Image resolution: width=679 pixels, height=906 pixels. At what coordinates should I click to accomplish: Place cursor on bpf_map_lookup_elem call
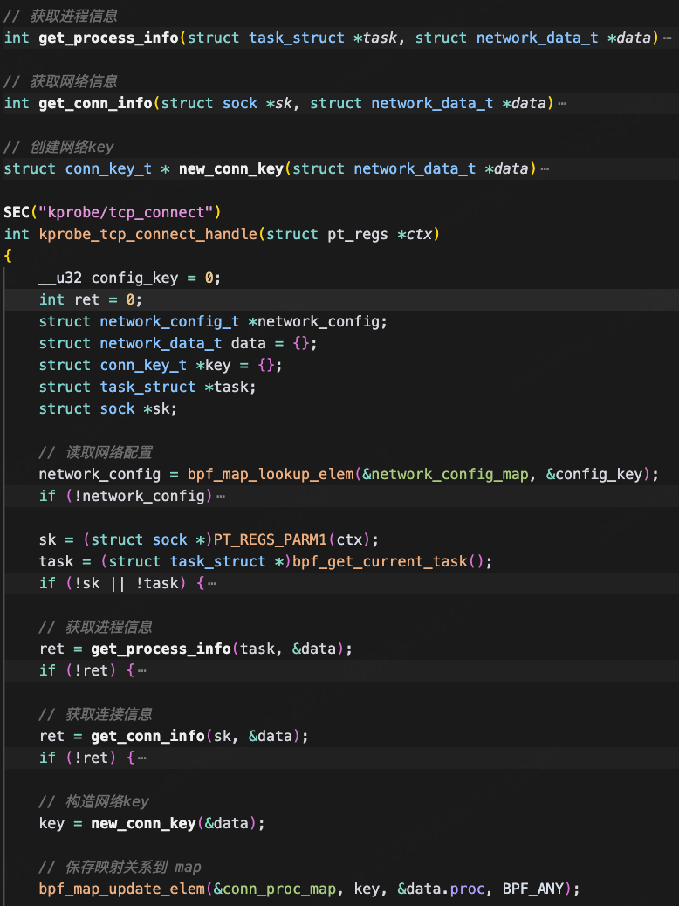click(271, 474)
